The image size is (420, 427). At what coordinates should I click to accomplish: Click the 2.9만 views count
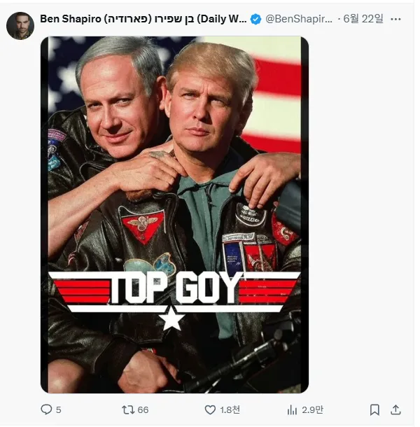pyautogui.click(x=312, y=409)
